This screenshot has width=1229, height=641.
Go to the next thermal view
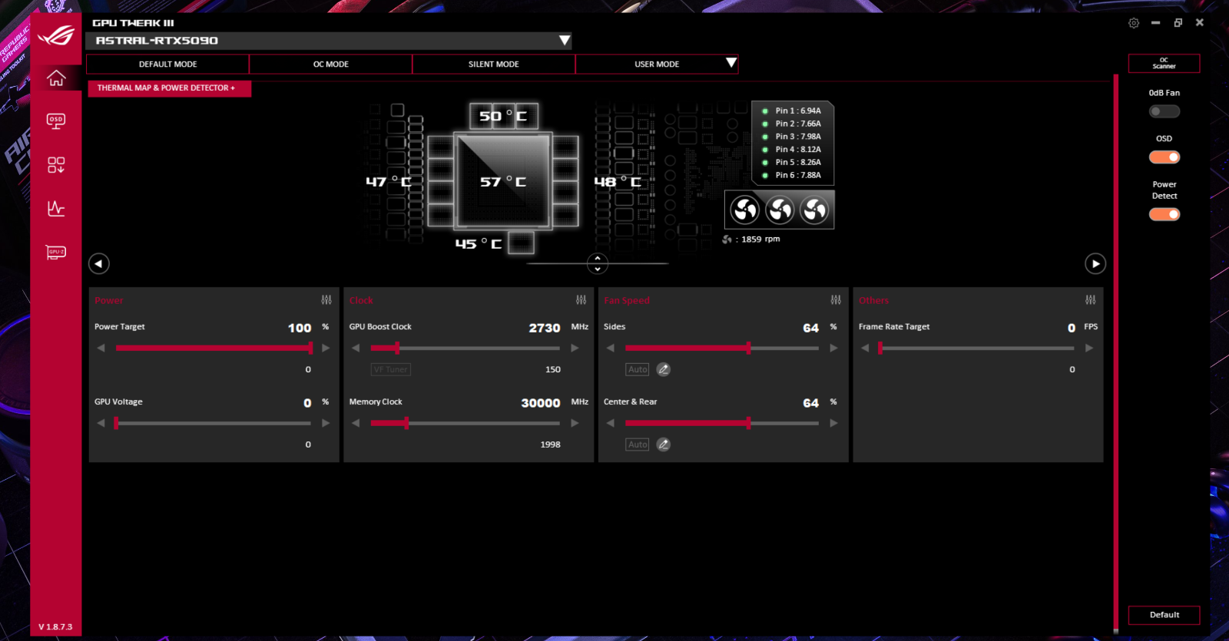[1095, 263]
